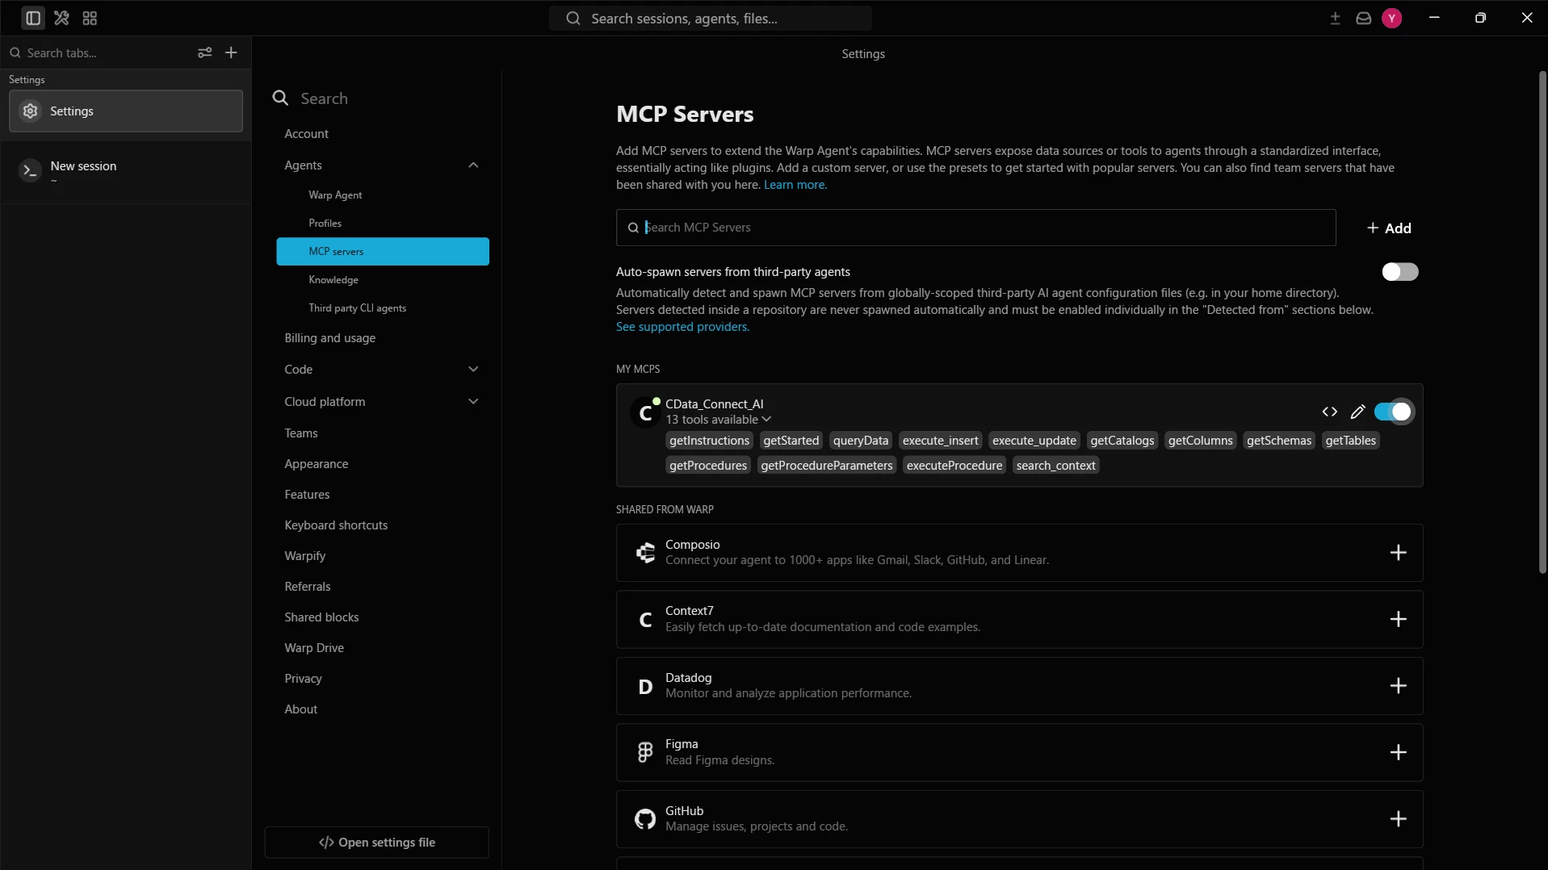View CData_Connect_AI server code
The image size is (1548, 870).
point(1329,412)
